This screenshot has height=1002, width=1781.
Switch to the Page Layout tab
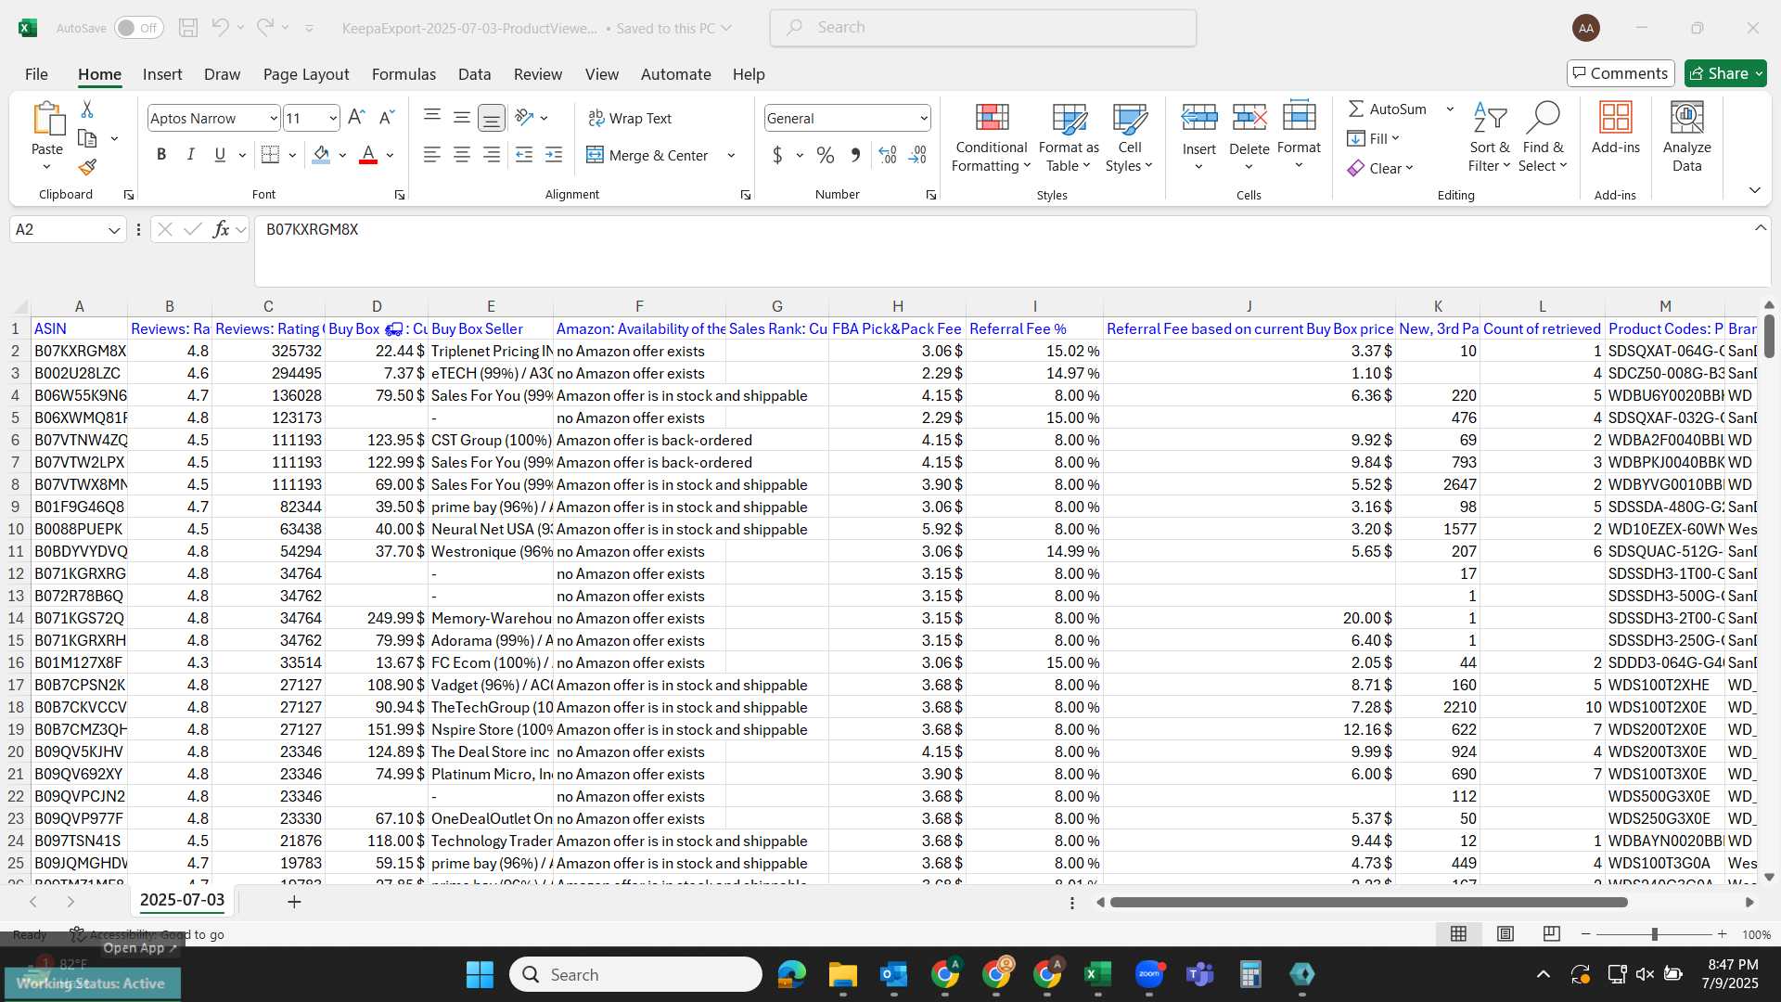(306, 74)
